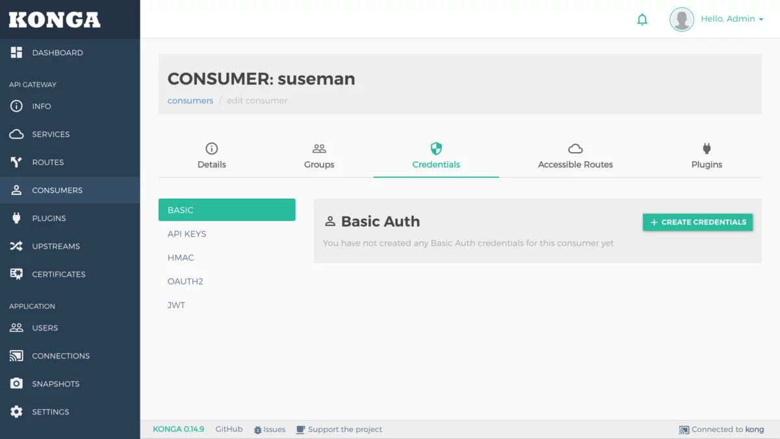The width and height of the screenshot is (780, 439).
Task: Click the kong connection name in footer
Action: pos(755,429)
